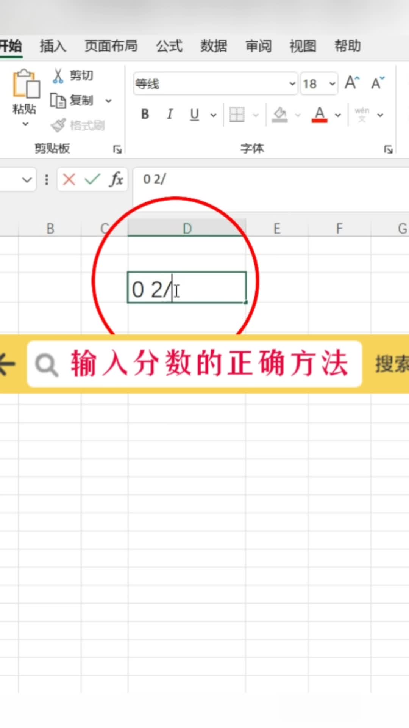409x728 pixels.
Task: Click the fx Insert Function icon
Action: coord(117,179)
